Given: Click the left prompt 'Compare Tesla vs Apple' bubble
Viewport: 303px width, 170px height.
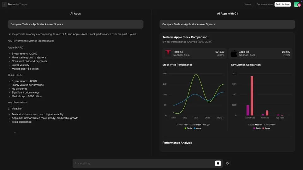Looking at the screenshot, I should (x=75, y=24).
